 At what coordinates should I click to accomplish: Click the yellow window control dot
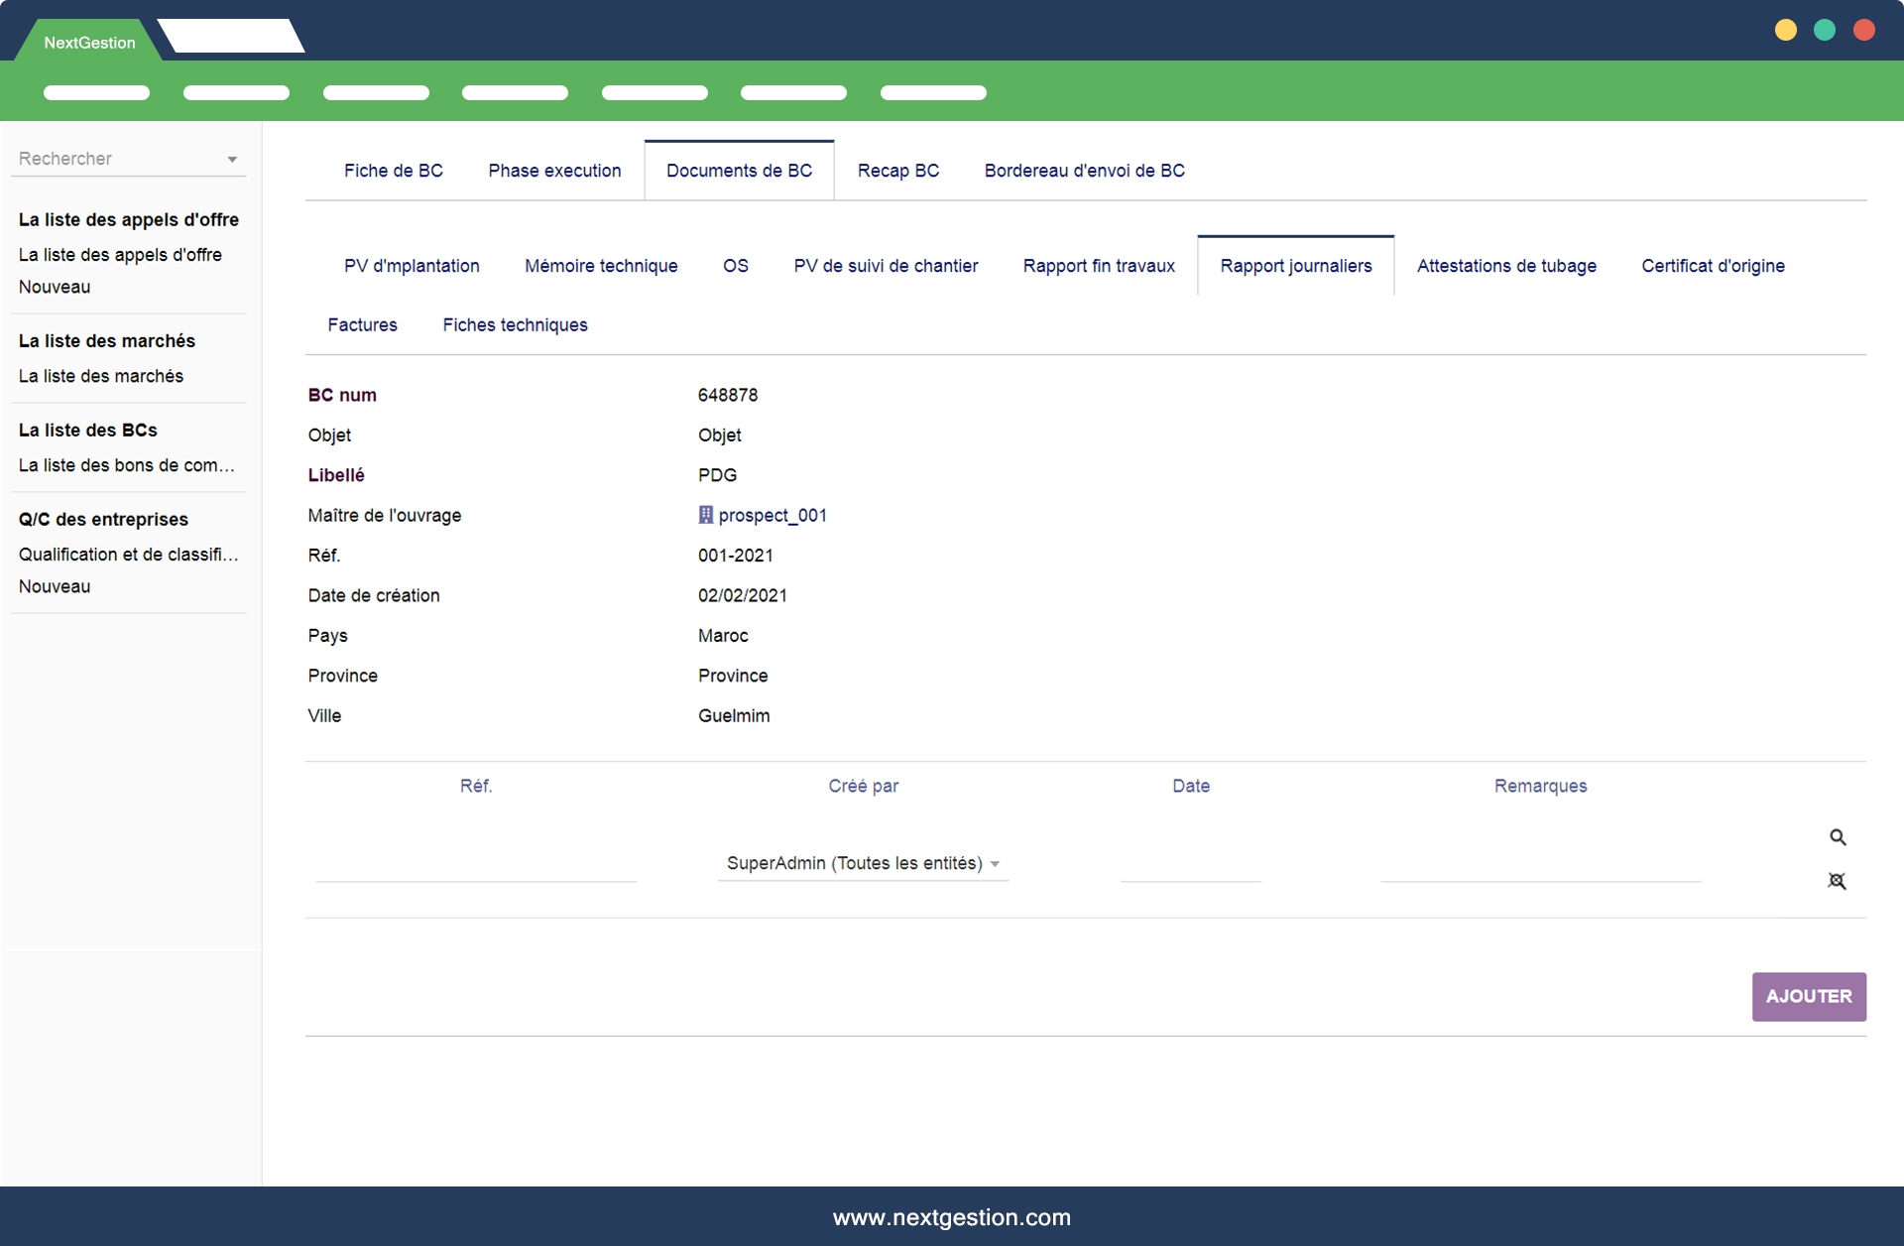tap(1785, 30)
